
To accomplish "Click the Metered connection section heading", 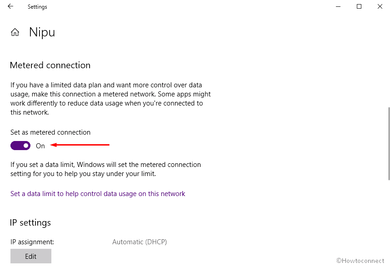I will [50, 65].
